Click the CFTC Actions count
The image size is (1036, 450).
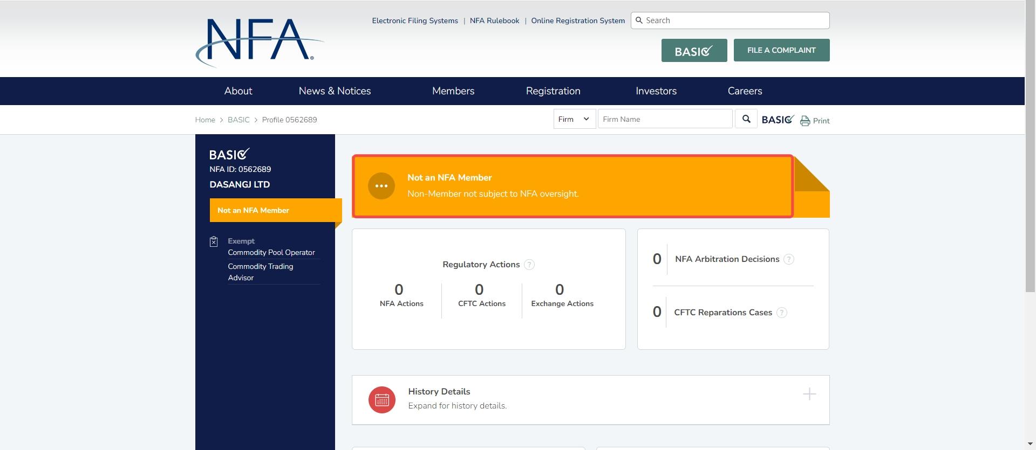tap(479, 290)
